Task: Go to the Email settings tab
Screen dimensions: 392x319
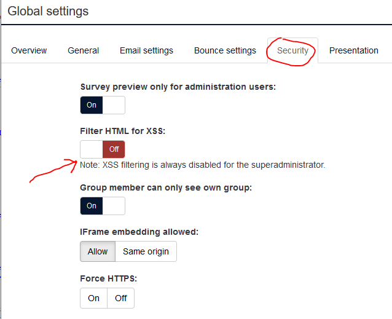Action: (146, 50)
